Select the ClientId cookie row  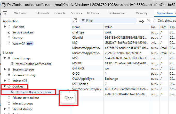click(123, 38)
